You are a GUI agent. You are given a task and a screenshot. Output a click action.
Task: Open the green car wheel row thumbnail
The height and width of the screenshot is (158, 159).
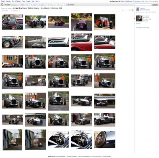13,42
